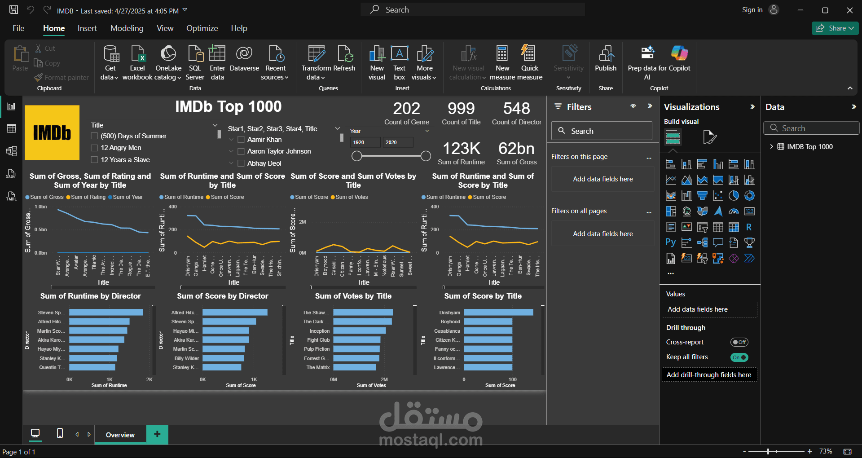Click the Undo arrow icon

point(31,10)
